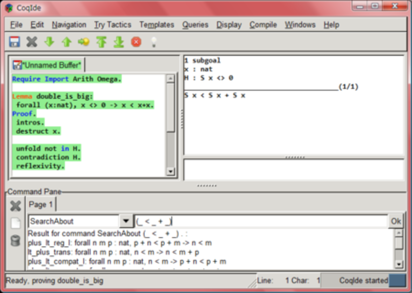This screenshot has height=293, width=412.
Task: Click the query results scrollbar thumb
Action: coord(399,243)
